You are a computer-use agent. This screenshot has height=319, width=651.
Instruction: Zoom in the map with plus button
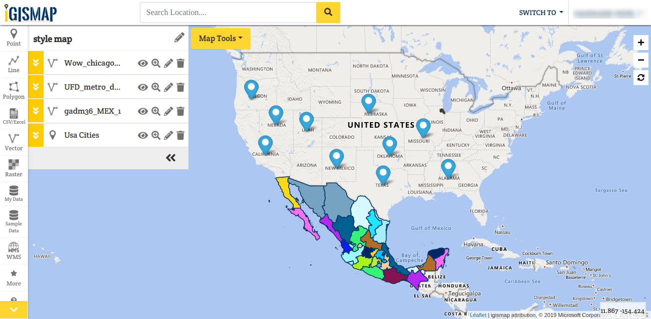(x=641, y=43)
